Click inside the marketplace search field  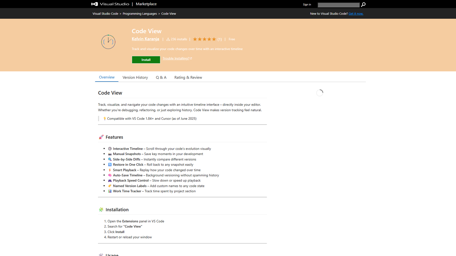(x=339, y=5)
